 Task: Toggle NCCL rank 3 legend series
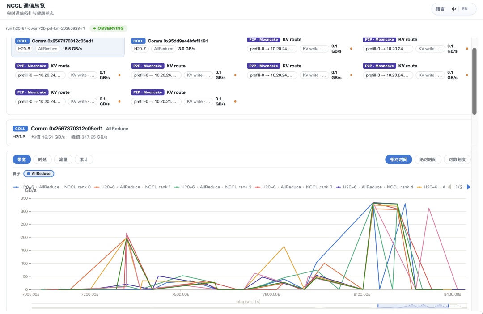click(x=293, y=187)
